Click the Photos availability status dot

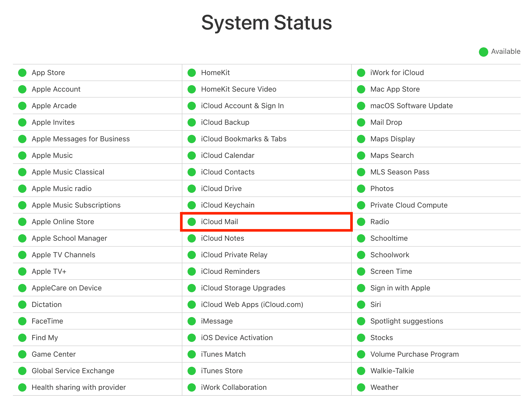[361, 189]
